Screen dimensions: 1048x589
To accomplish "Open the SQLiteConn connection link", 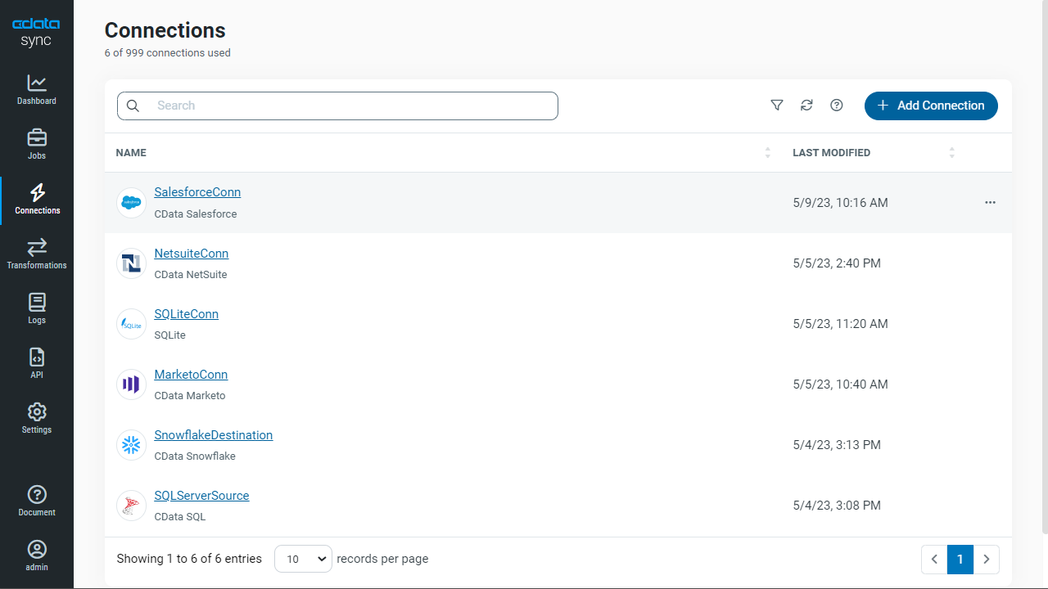I will (186, 314).
